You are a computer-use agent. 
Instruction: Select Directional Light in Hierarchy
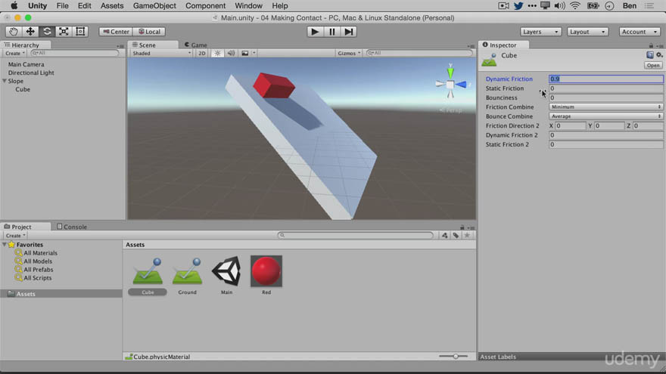pos(31,73)
